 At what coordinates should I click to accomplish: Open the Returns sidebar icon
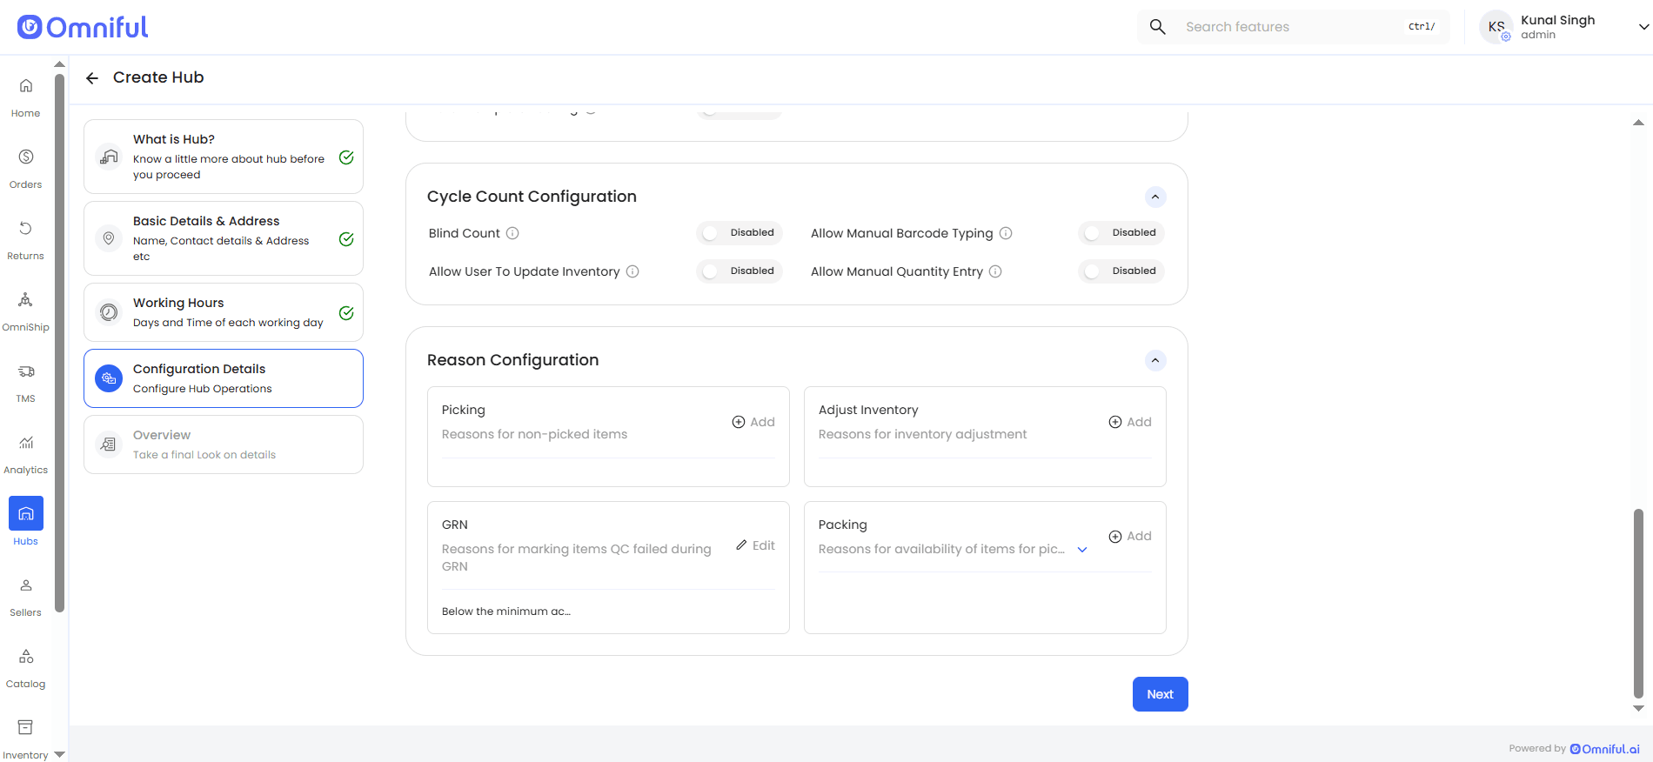click(26, 229)
